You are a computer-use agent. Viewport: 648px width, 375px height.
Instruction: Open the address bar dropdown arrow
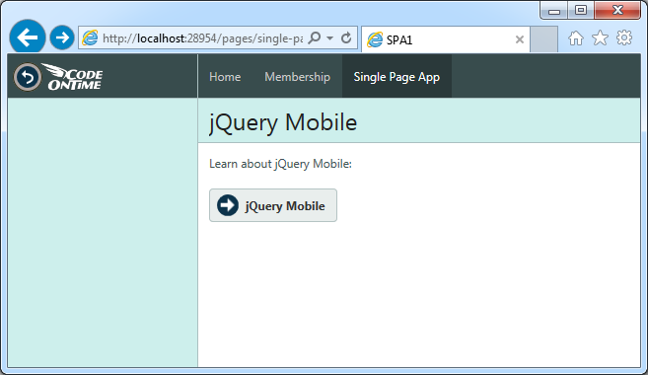329,38
